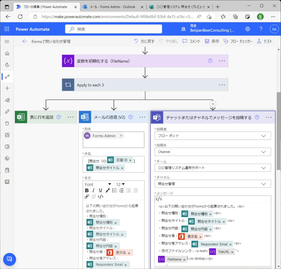Apply italic formatting in mail body editor

[93, 190]
